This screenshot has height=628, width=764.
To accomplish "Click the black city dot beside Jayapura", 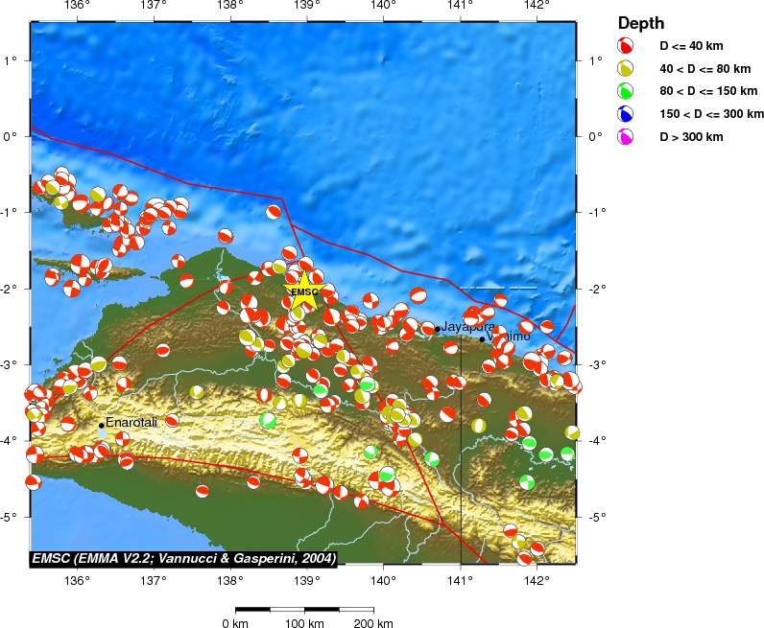I will [x=437, y=329].
